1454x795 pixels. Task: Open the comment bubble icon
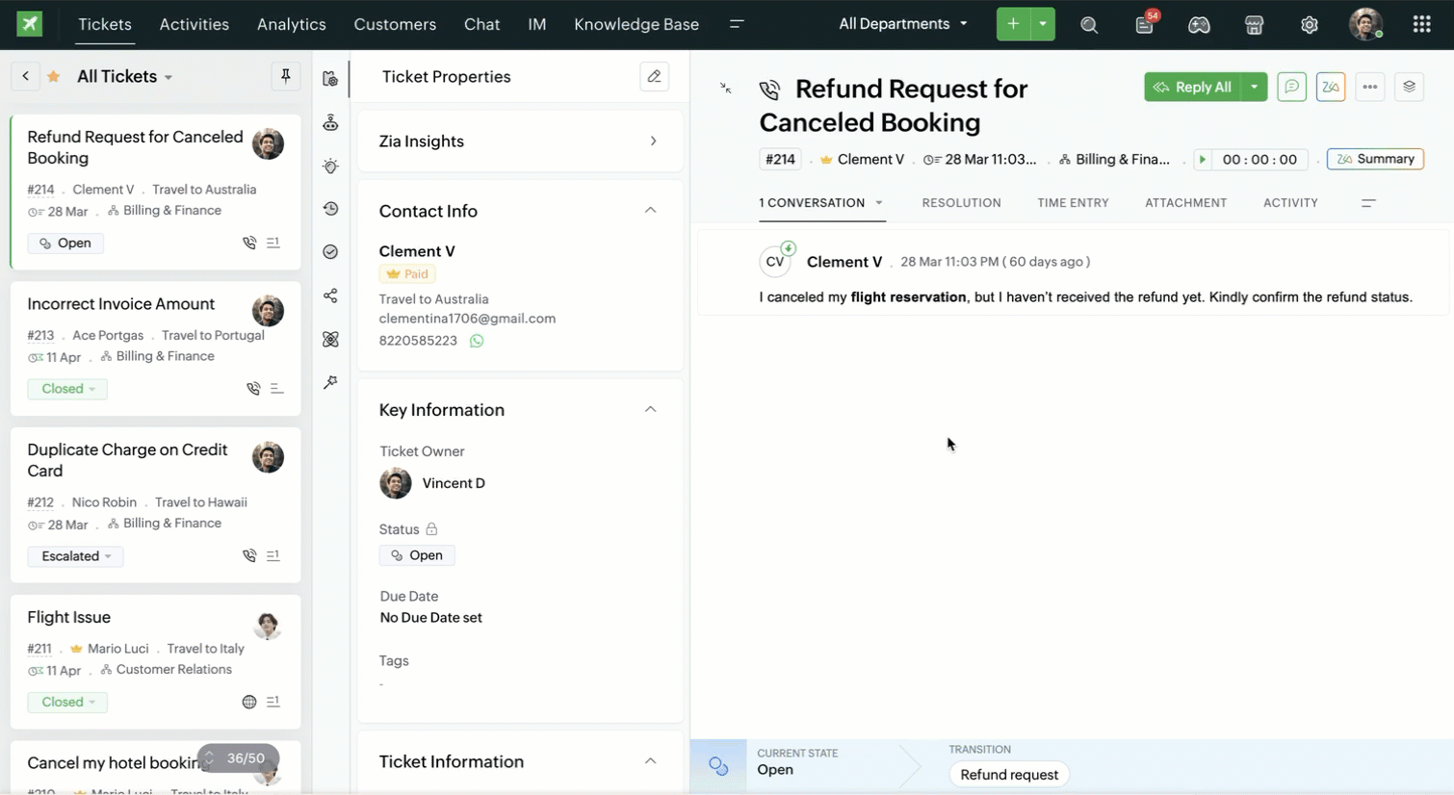(1291, 87)
